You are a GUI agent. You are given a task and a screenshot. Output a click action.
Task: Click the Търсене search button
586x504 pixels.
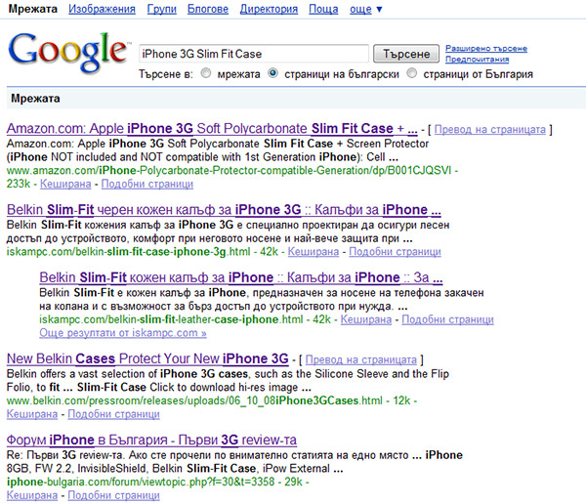pyautogui.click(x=406, y=54)
